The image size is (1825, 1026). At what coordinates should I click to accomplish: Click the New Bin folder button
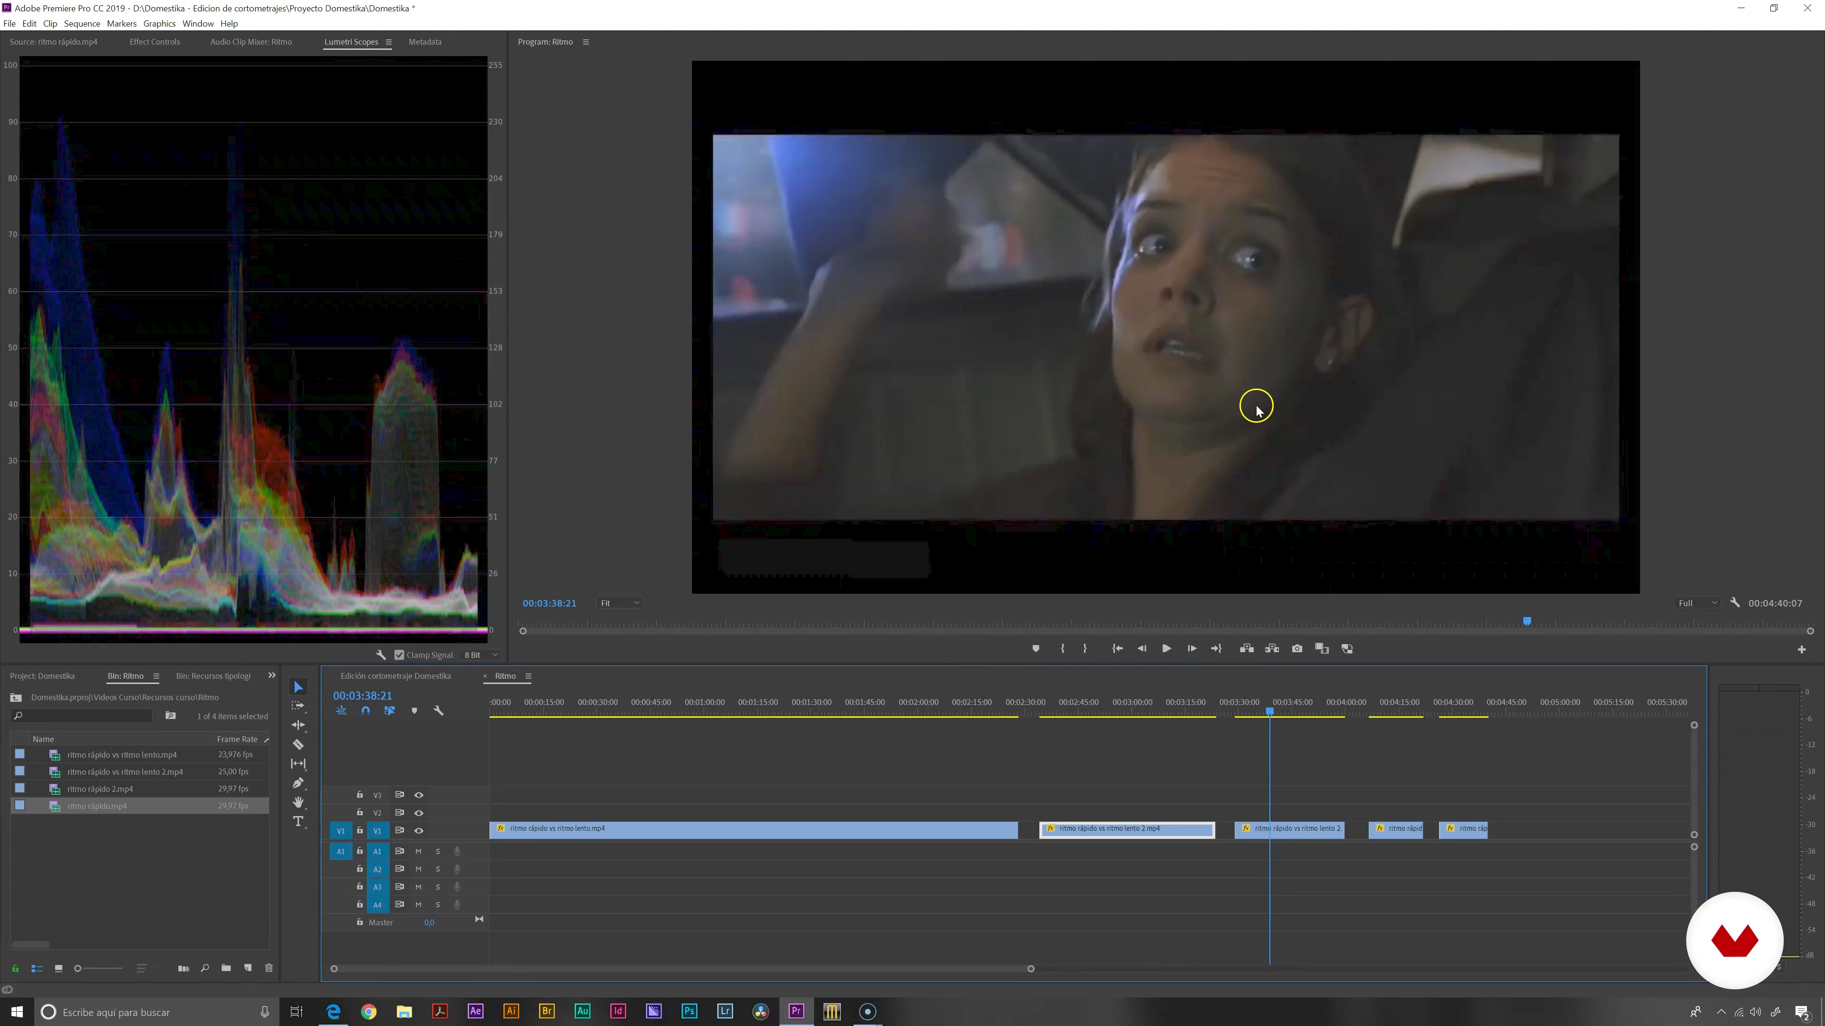[226, 968]
